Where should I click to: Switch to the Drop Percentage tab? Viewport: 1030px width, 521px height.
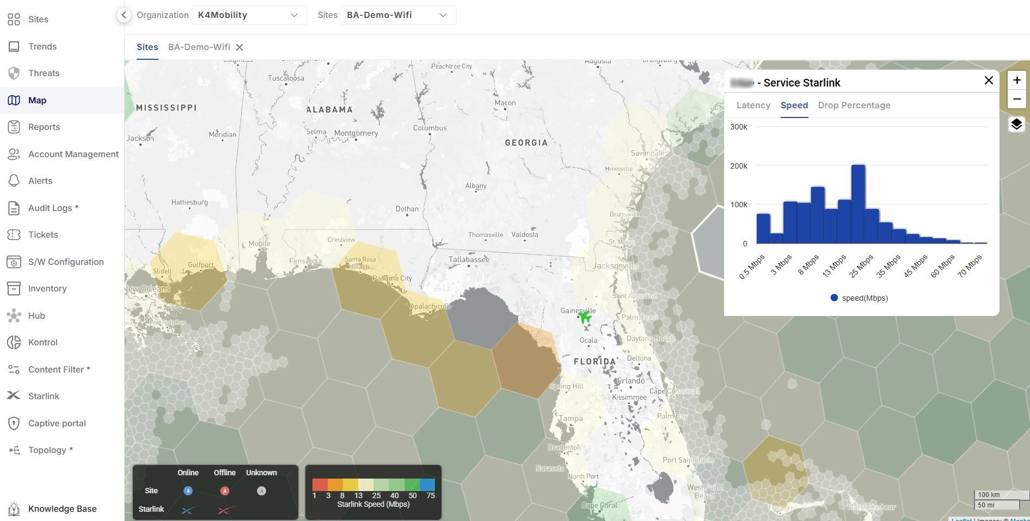(854, 106)
